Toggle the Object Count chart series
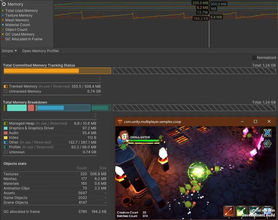The image size is (278, 220). click(16, 29)
